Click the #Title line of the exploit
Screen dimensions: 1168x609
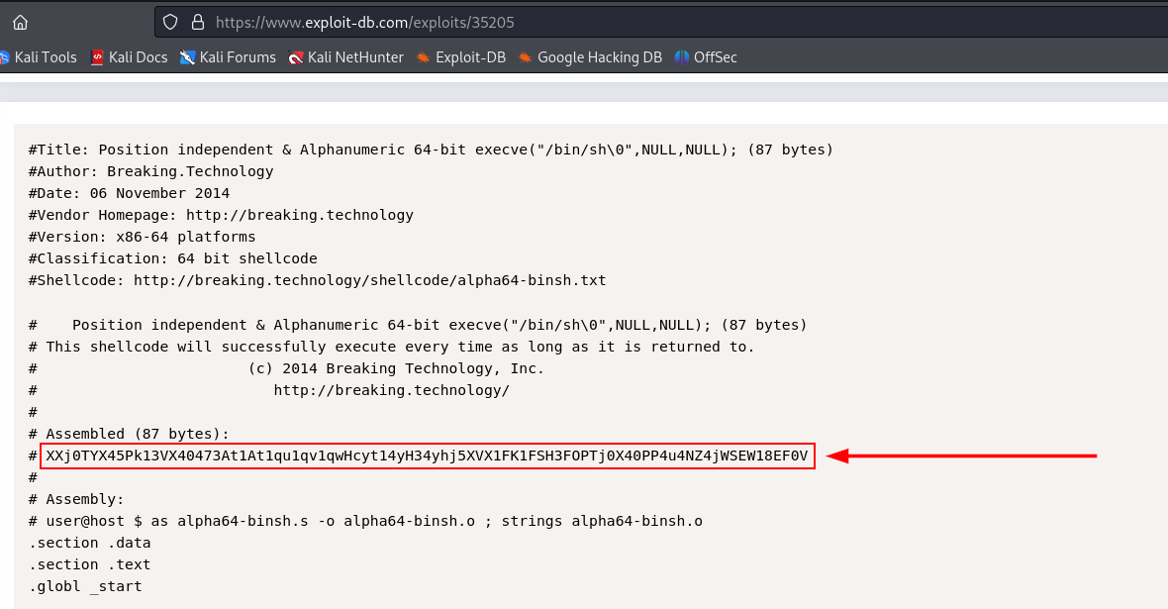tap(431, 150)
